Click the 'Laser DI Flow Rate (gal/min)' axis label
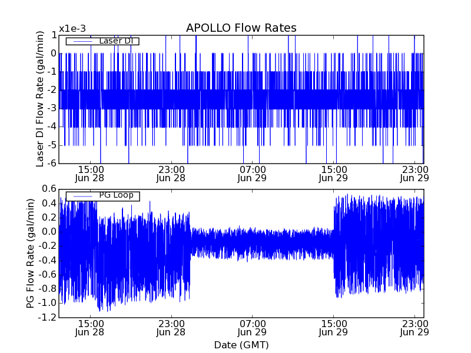The width and height of the screenshot is (471, 353). point(40,99)
